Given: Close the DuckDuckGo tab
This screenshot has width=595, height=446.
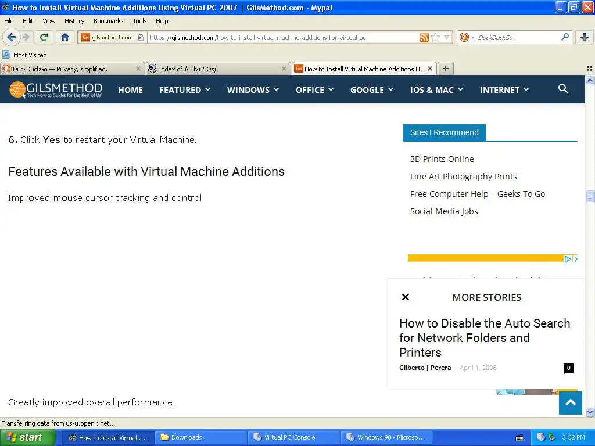Looking at the screenshot, I should 138,69.
